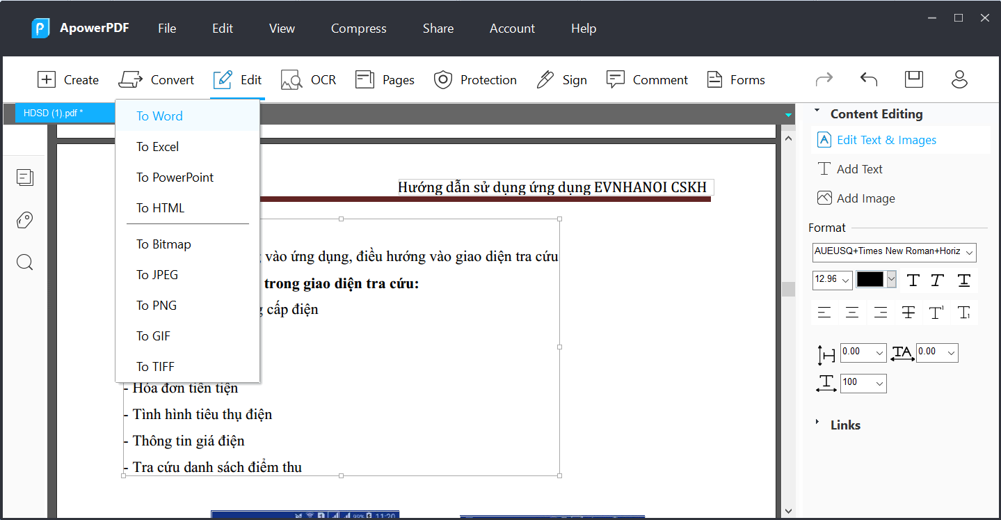The image size is (1001, 520).
Task: Click the Undo arrow button
Action: [x=868, y=79]
